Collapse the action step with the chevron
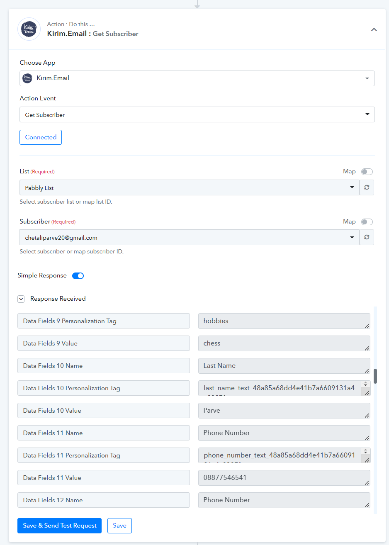The width and height of the screenshot is (389, 545). click(374, 29)
